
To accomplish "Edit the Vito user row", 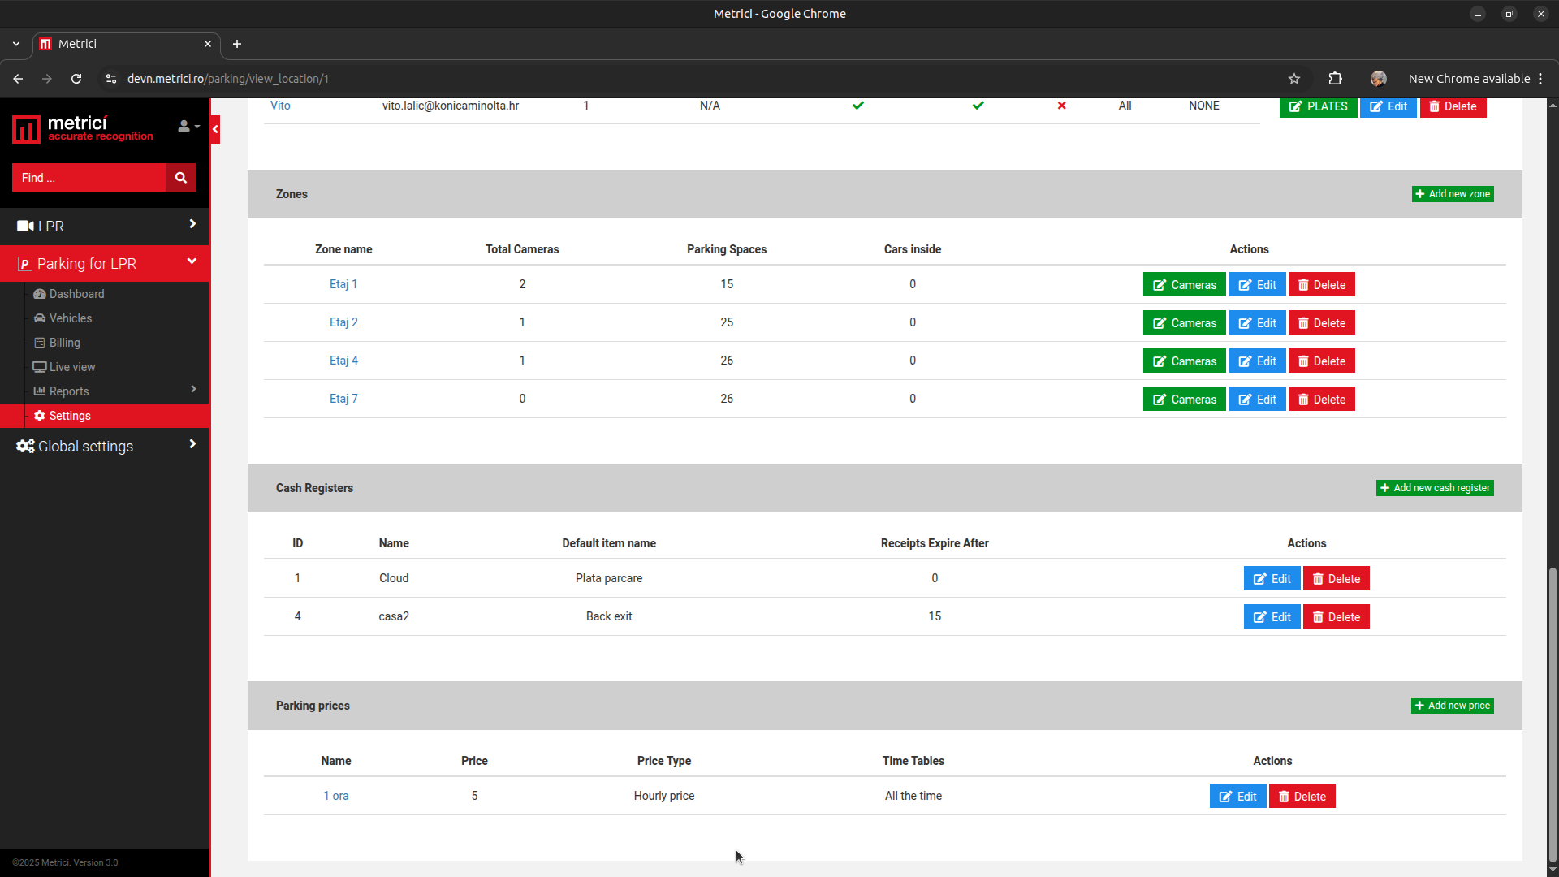I will click(1388, 106).
